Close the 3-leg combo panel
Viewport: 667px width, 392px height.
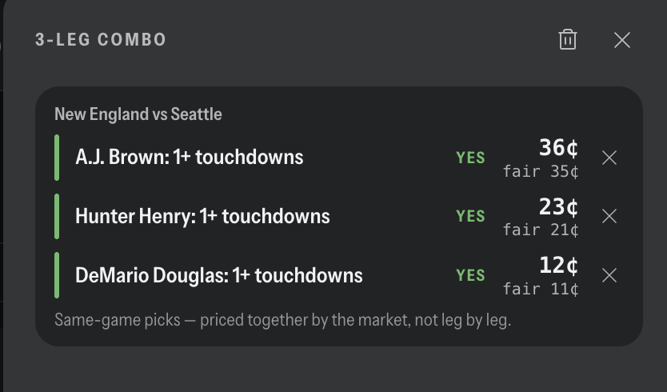click(x=622, y=40)
